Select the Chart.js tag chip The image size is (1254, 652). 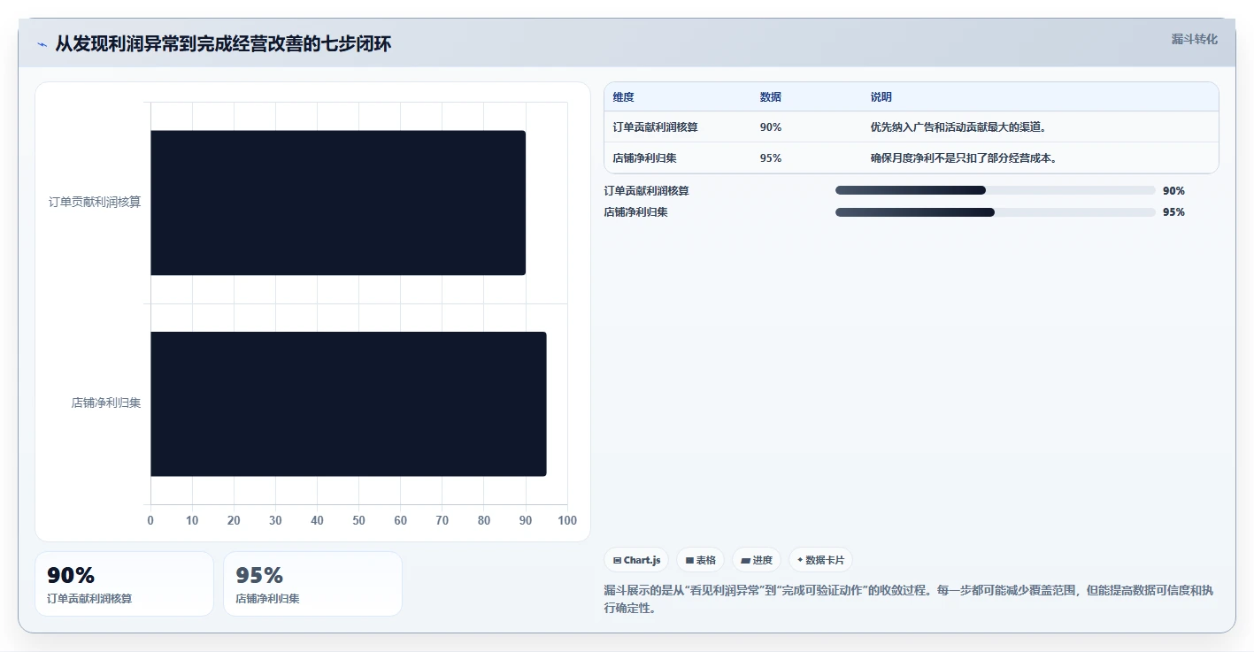636,560
